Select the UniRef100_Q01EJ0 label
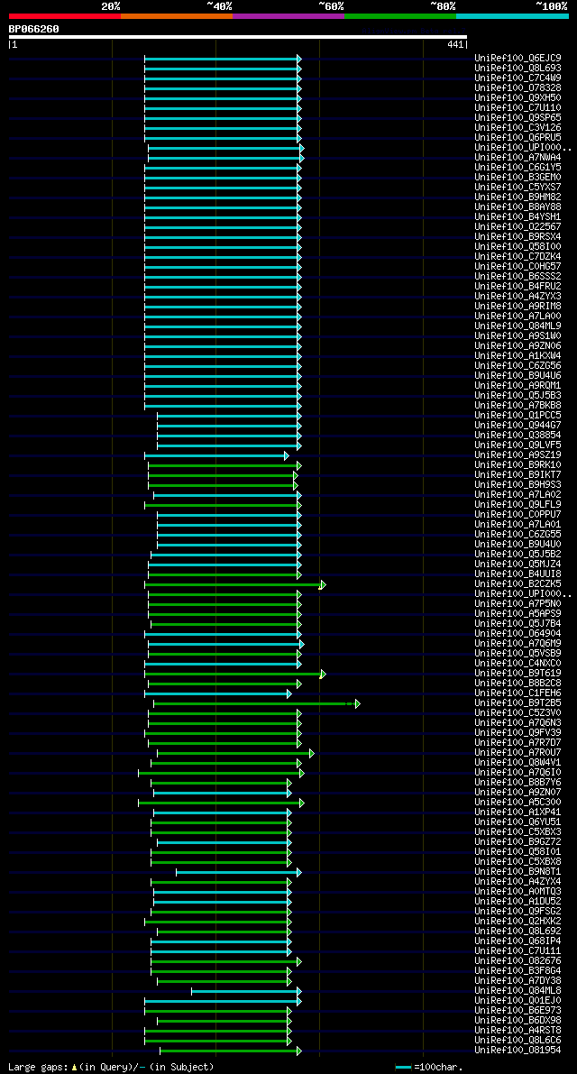 pyautogui.click(x=517, y=1002)
